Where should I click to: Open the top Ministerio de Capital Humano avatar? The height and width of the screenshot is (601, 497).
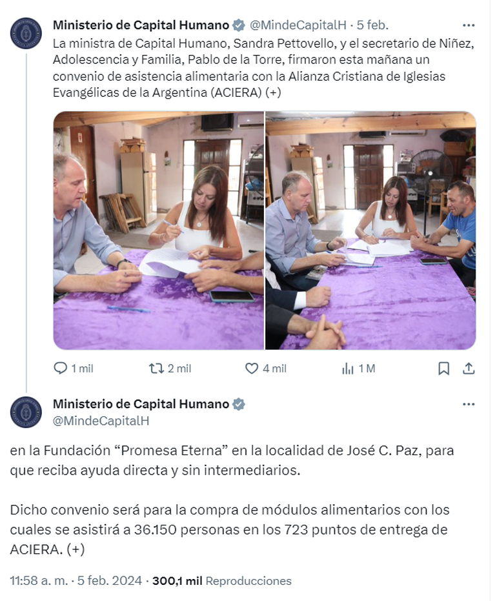point(26,33)
